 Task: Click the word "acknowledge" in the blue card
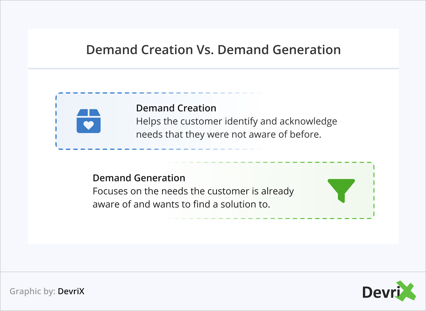pos(308,121)
